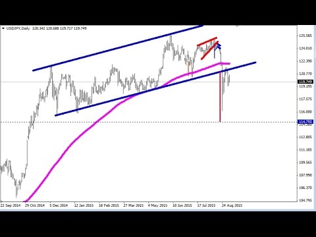Viewport: 316px width, 237px height.
Task: Click the USDJPY,Daily chart title text
Action: (x=18, y=28)
